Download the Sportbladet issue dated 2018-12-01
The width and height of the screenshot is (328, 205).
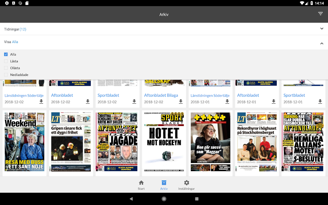[320, 102]
